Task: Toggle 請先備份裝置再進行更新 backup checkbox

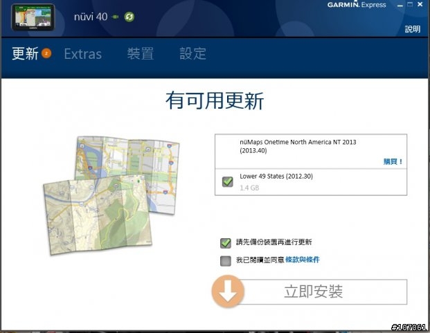Action: pos(226,243)
